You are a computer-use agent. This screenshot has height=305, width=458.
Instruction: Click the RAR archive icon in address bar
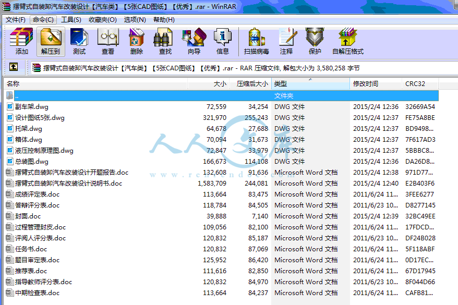(x=37, y=68)
